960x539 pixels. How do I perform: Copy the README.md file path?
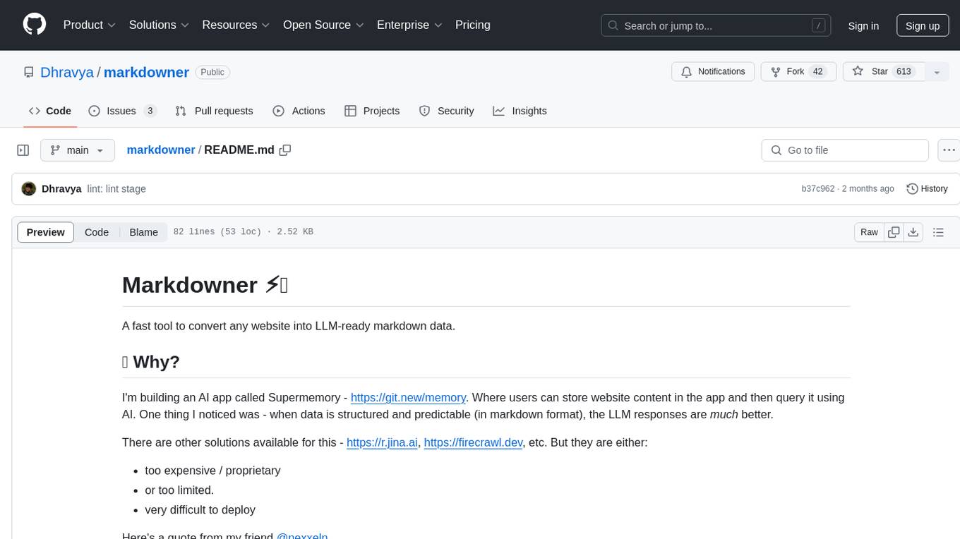pos(285,150)
